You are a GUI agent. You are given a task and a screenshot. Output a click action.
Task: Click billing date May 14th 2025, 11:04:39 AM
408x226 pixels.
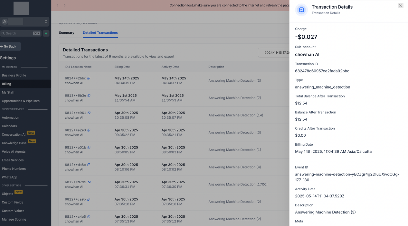pos(333,151)
